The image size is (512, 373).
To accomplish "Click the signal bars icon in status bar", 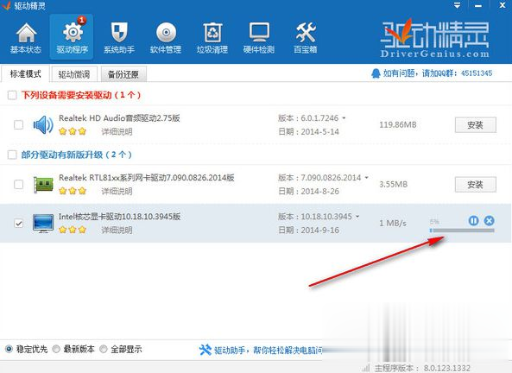I will 366,368.
